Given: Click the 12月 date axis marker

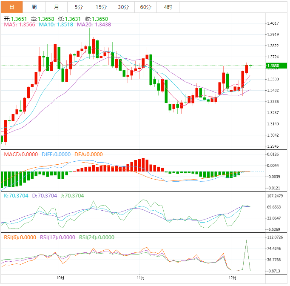Looking at the screenshot, I should 233,278.
